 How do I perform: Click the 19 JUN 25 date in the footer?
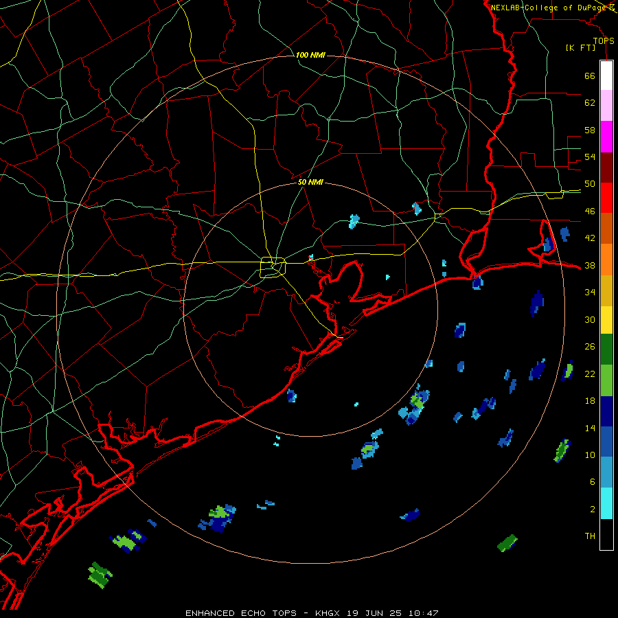point(374,613)
